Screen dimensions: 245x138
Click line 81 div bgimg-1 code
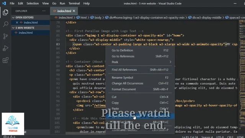125,36
